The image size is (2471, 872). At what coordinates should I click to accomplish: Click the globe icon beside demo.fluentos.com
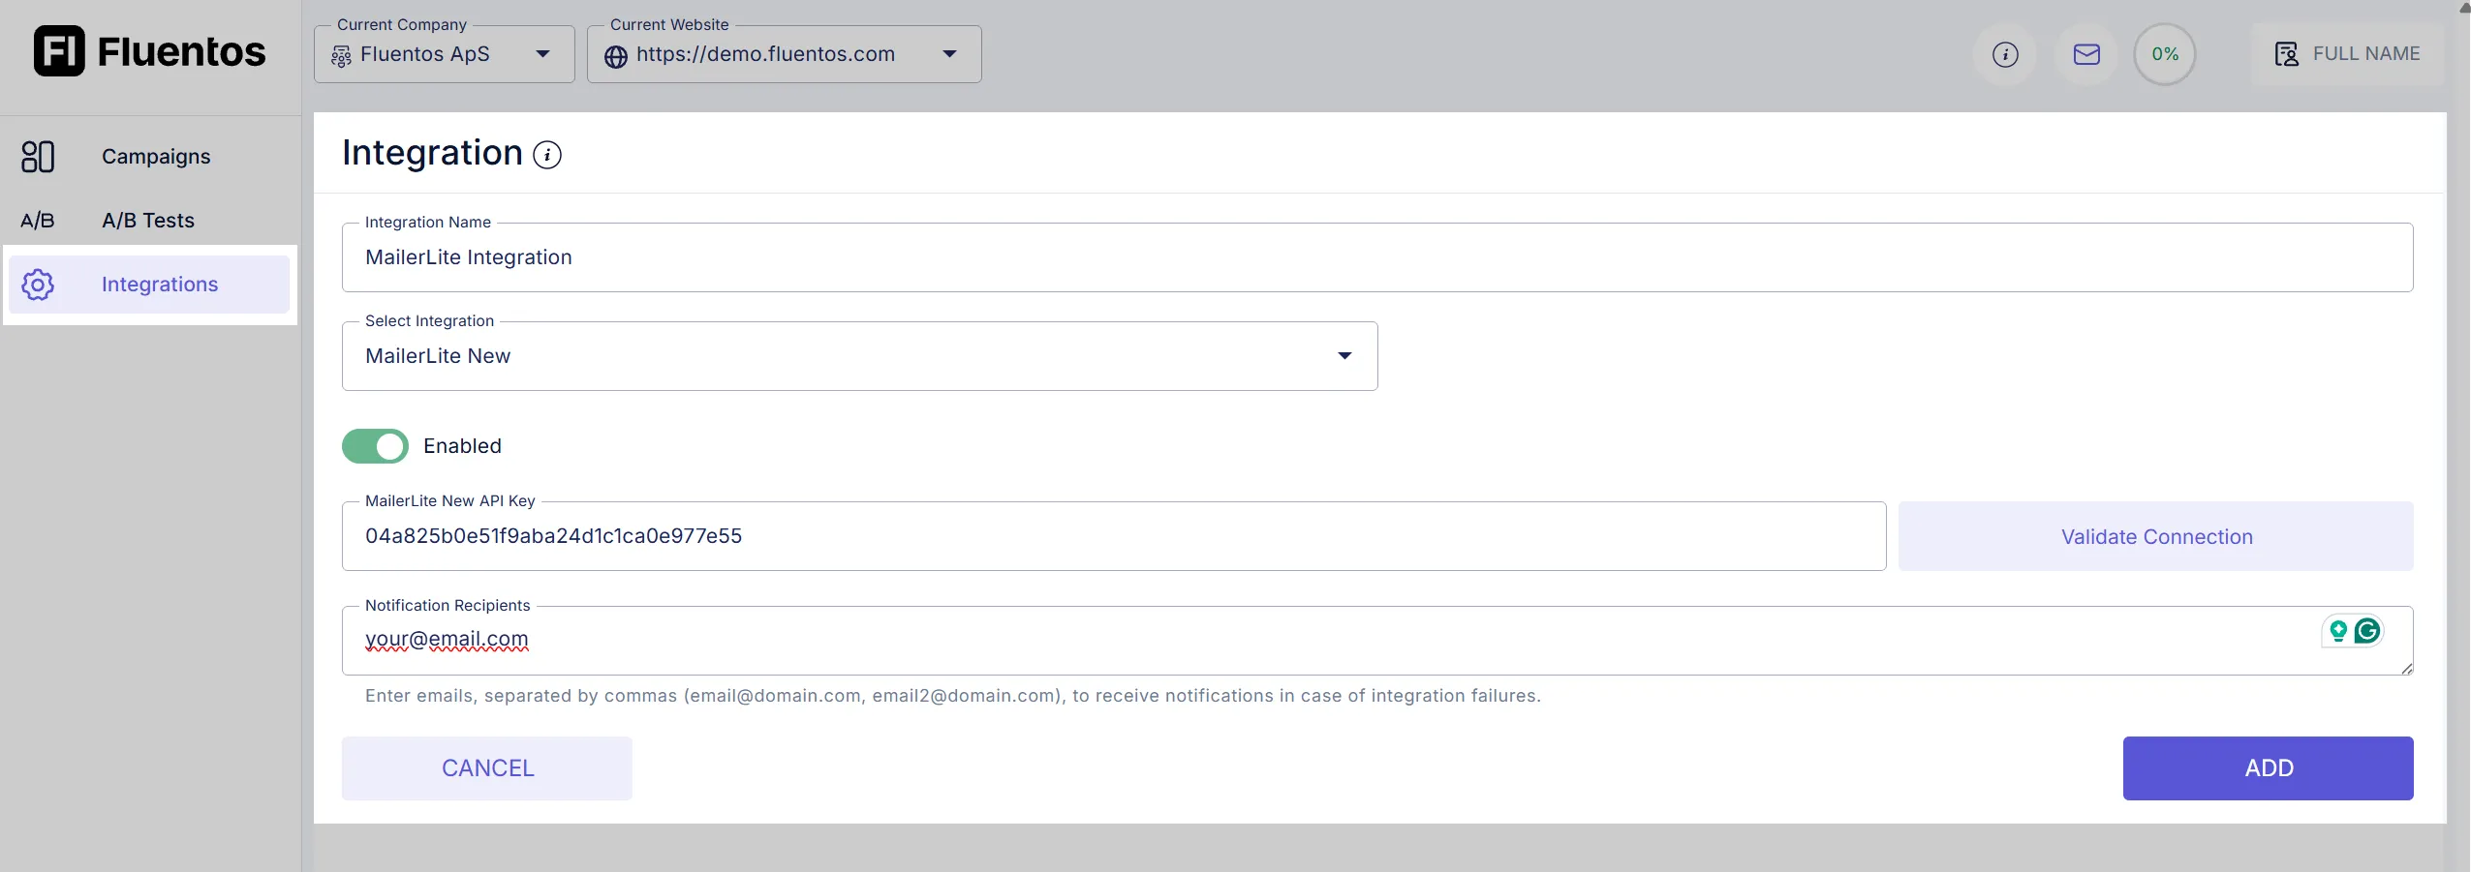click(616, 57)
